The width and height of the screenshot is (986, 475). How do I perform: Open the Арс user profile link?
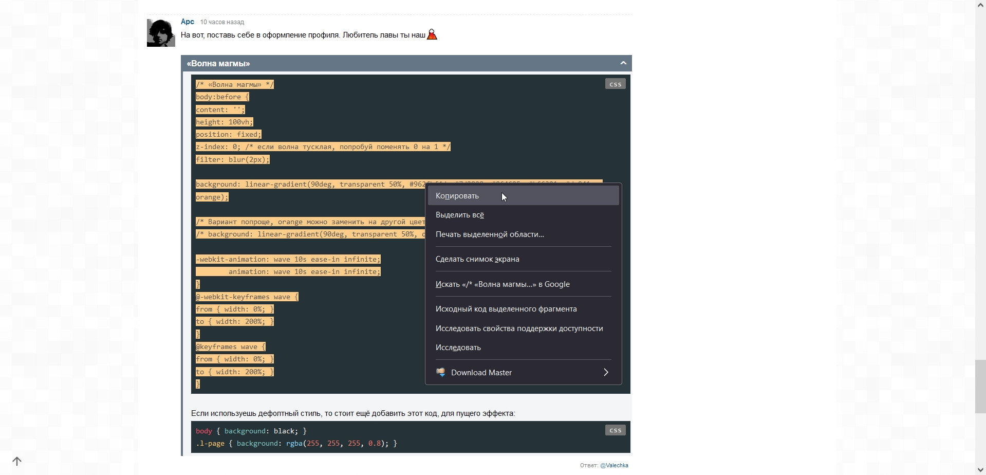(x=187, y=22)
